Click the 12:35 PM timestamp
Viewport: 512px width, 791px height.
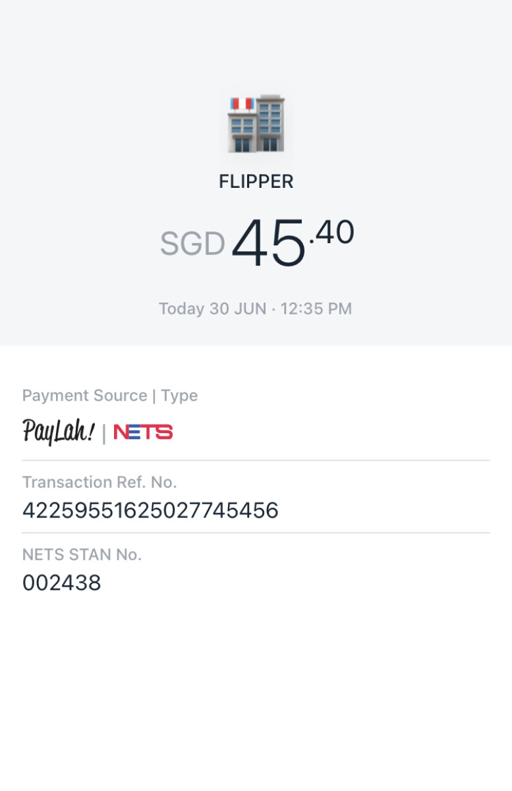(x=316, y=308)
